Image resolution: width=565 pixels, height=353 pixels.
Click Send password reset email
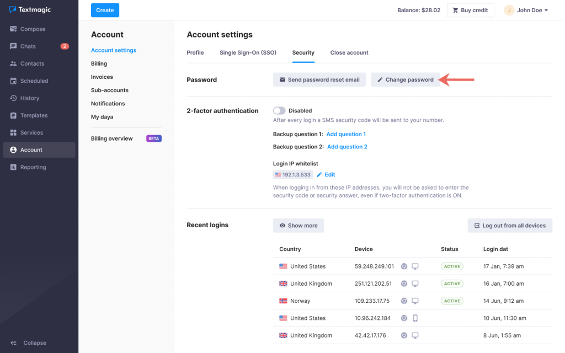[319, 80]
